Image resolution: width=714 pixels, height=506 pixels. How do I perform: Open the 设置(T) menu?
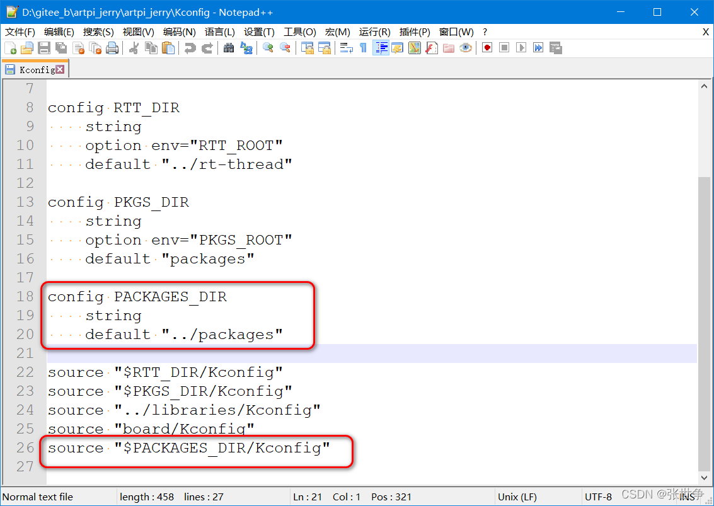(259, 32)
